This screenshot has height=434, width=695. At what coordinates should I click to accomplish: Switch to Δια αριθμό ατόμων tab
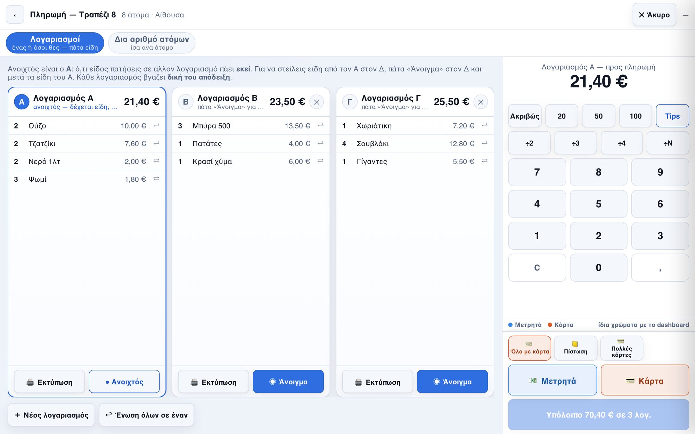coord(152,43)
